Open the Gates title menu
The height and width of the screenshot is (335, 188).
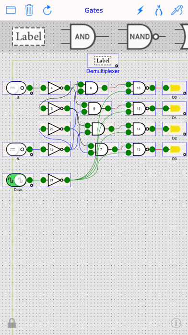tap(94, 10)
